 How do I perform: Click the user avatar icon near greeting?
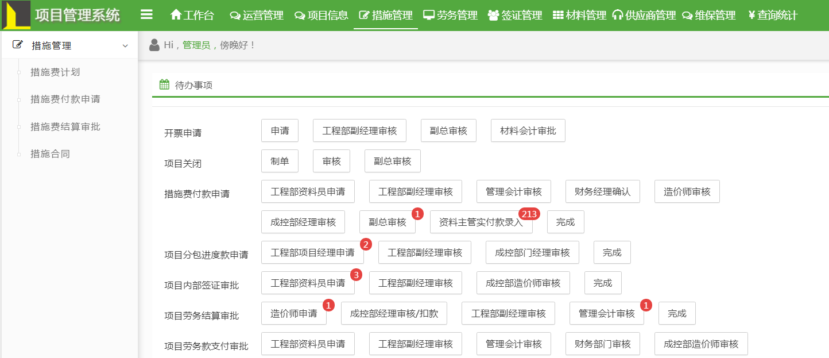pos(154,45)
